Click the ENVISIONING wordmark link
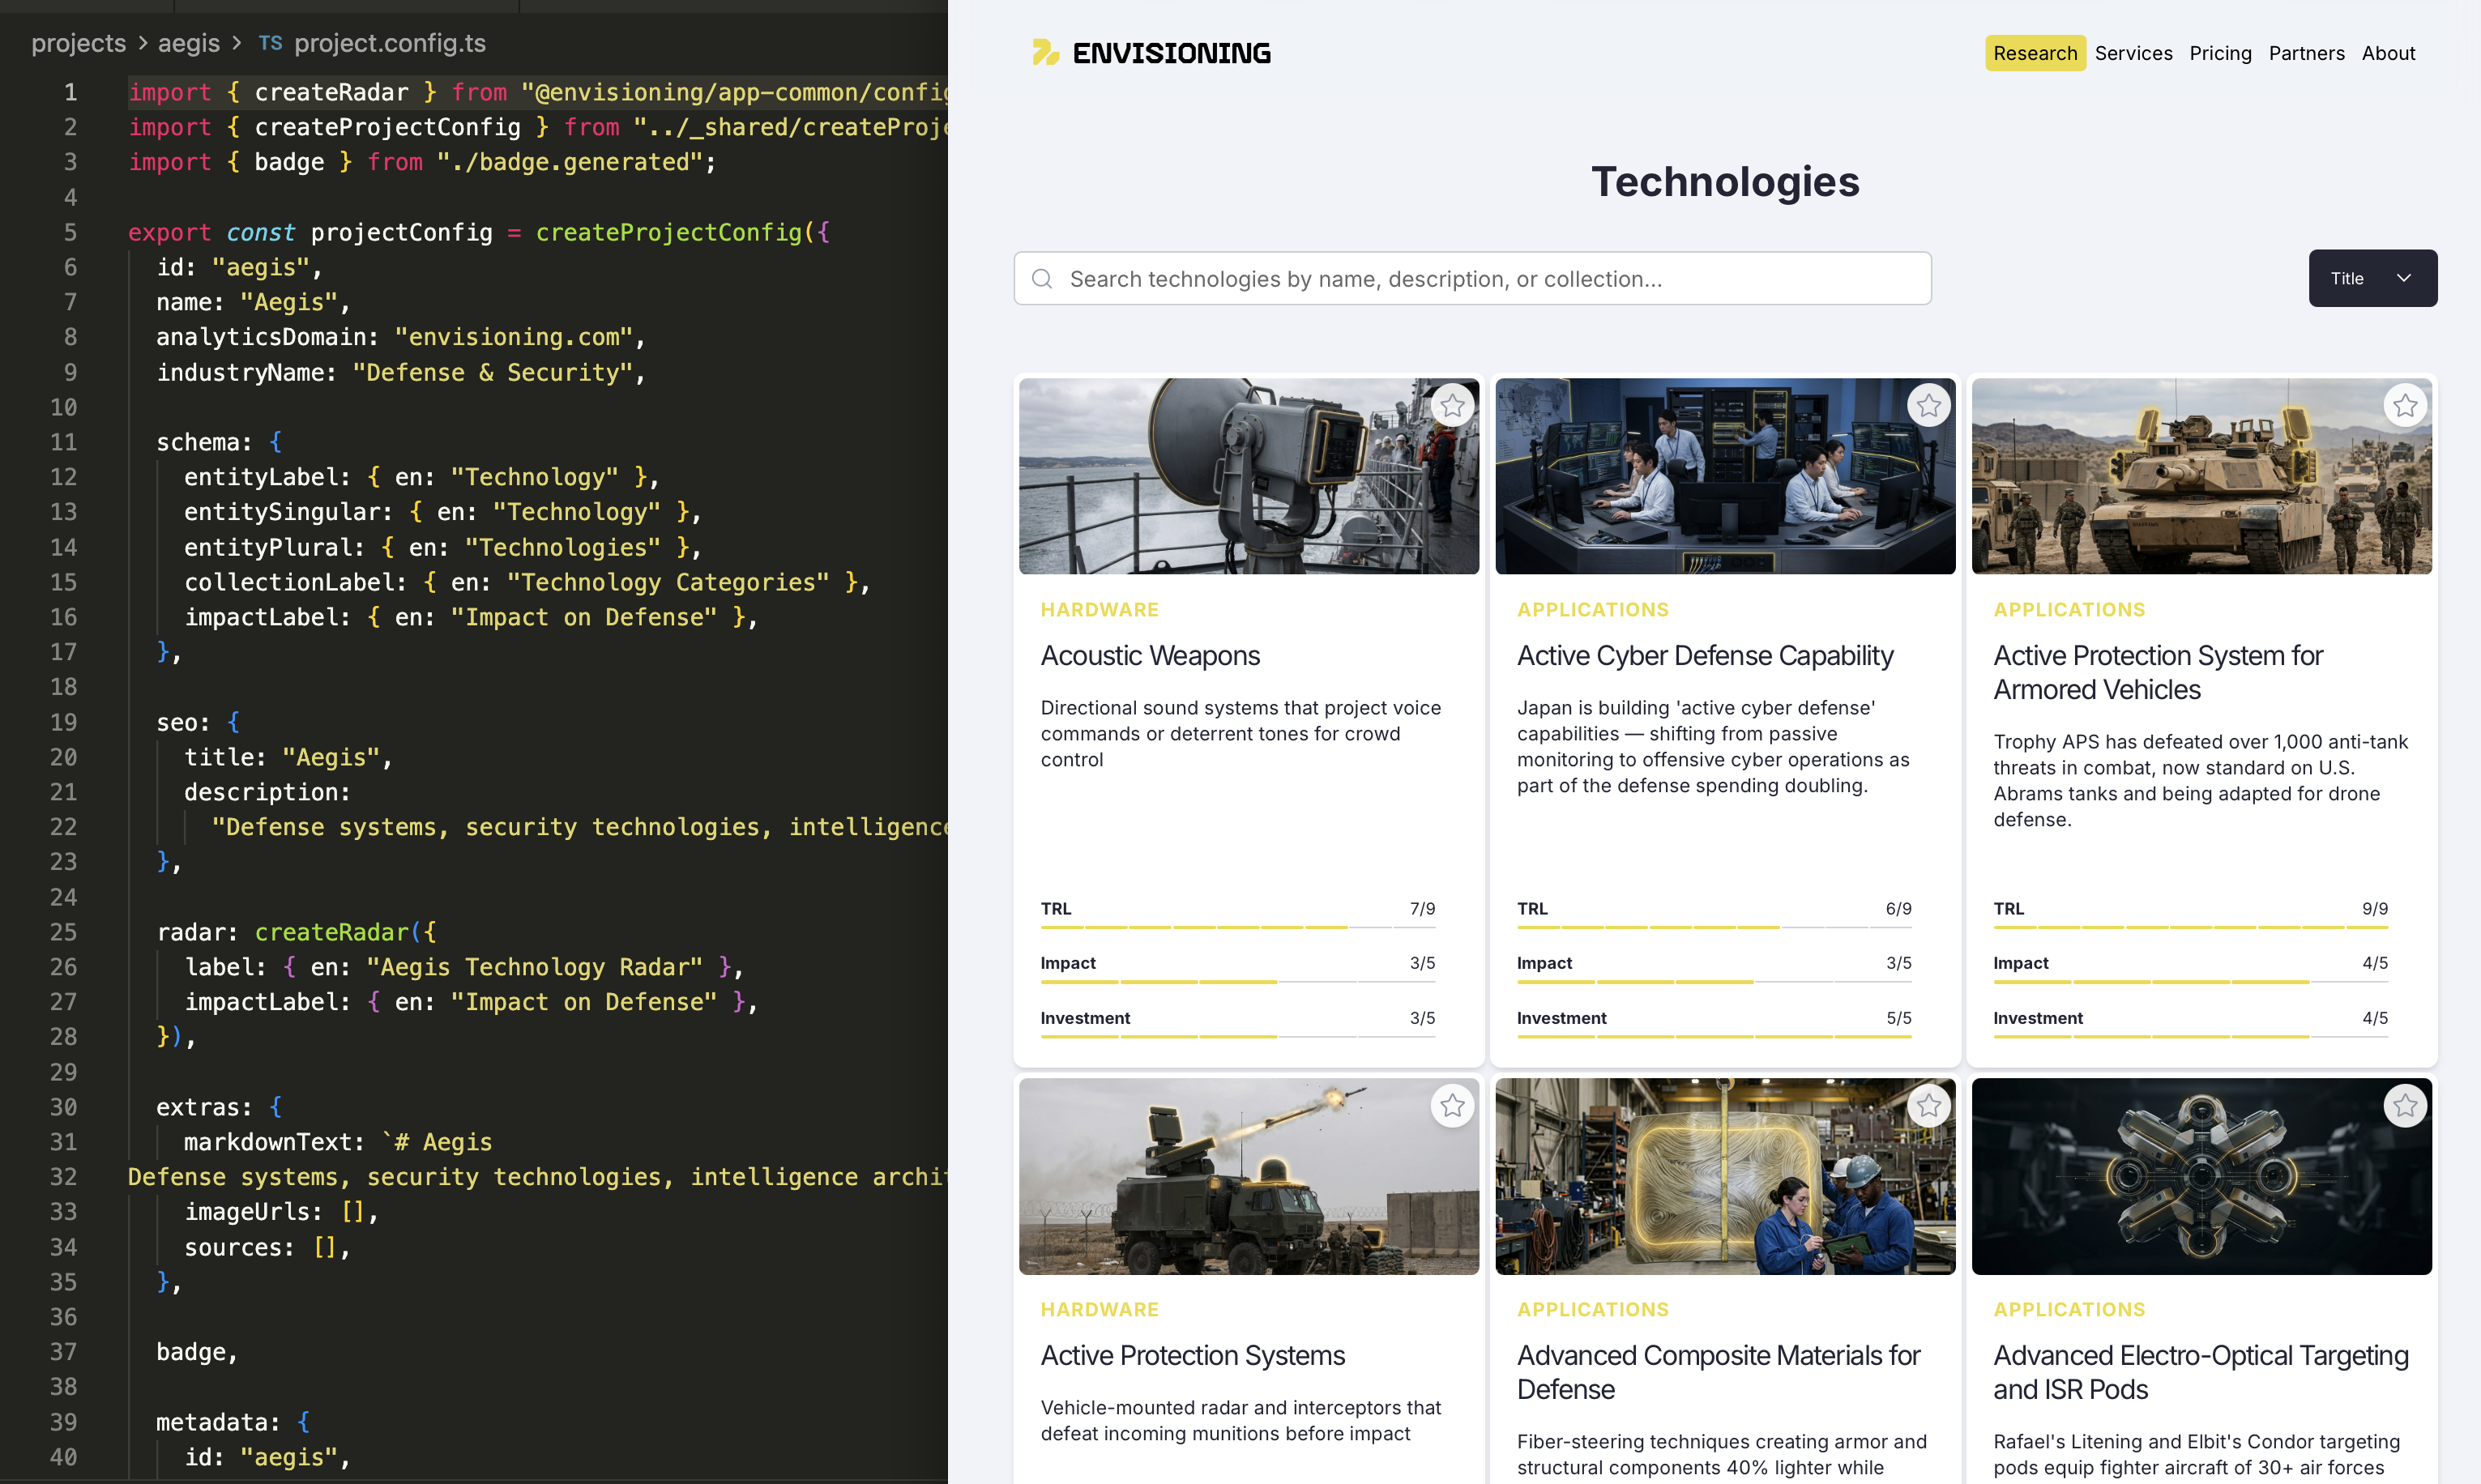The image size is (2481, 1484). [1171, 53]
